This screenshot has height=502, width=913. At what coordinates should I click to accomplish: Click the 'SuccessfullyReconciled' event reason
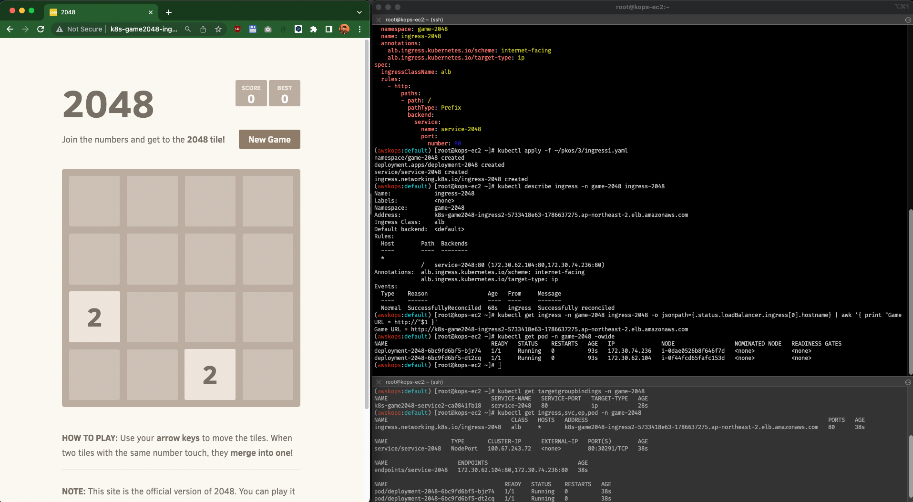[x=444, y=308]
